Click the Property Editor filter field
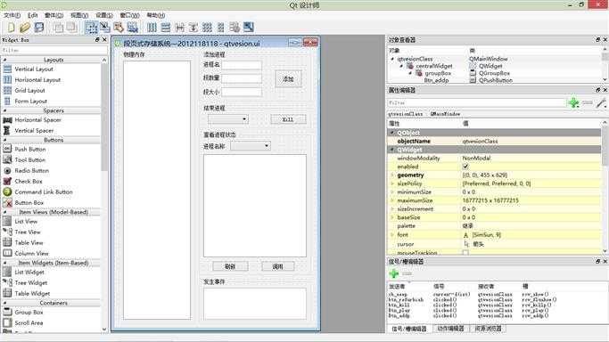This screenshot has height=342, width=609. coord(476,102)
